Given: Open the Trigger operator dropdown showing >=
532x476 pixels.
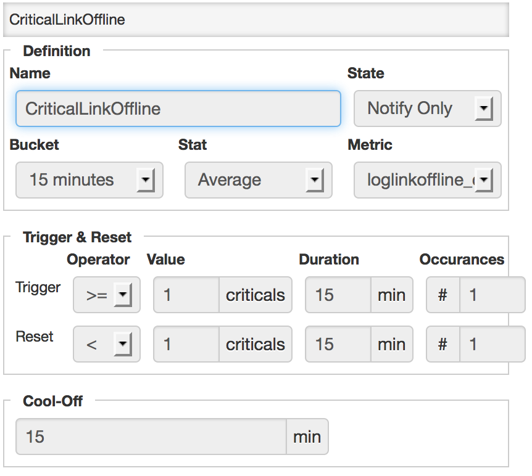Looking at the screenshot, I should (106, 295).
